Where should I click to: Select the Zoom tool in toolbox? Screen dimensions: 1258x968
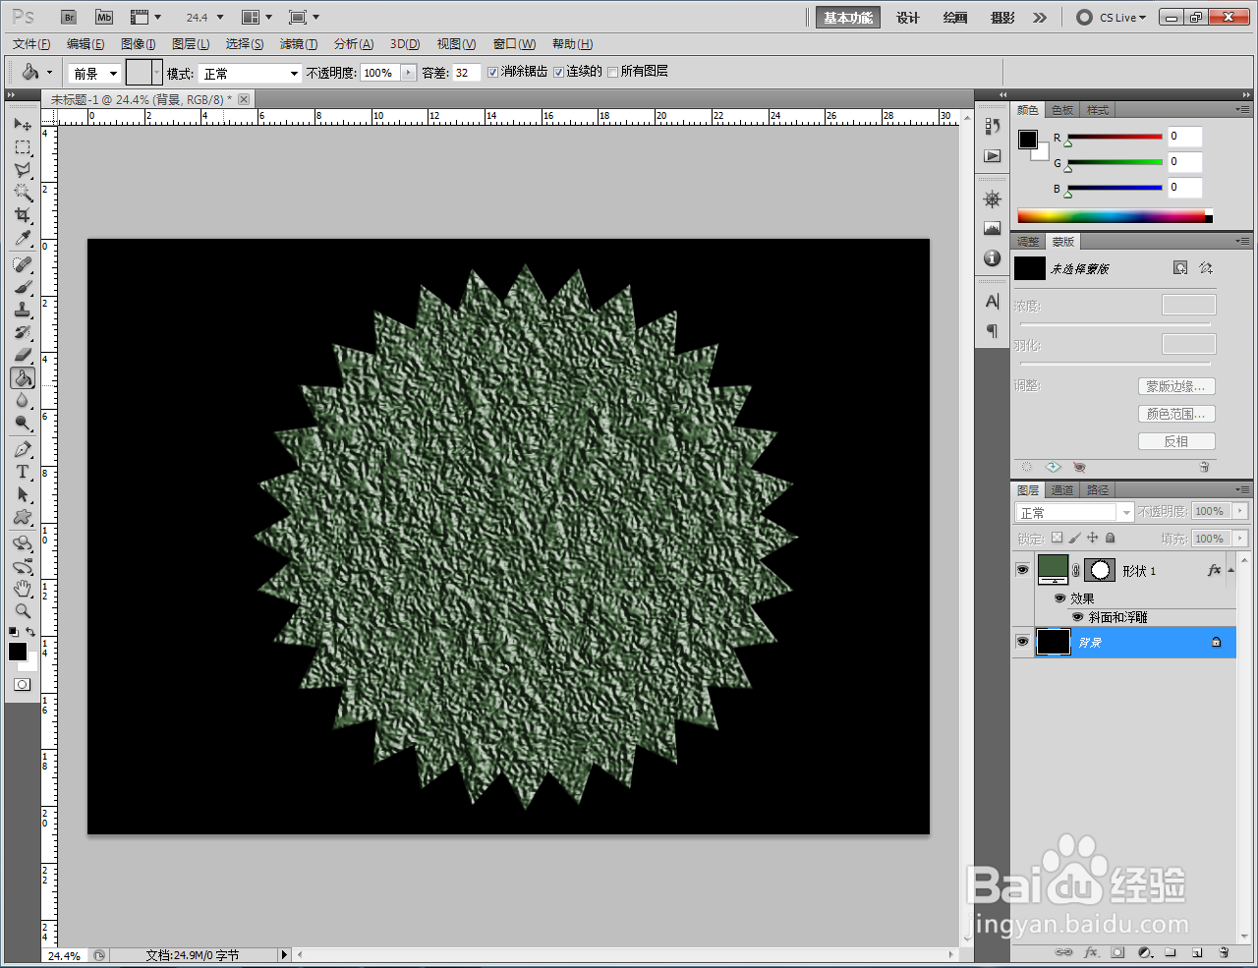point(23,611)
